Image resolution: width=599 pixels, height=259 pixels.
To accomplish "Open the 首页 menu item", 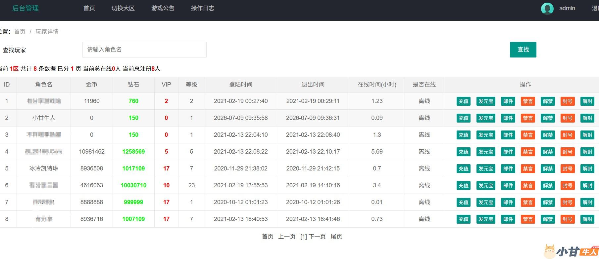I will point(89,8).
